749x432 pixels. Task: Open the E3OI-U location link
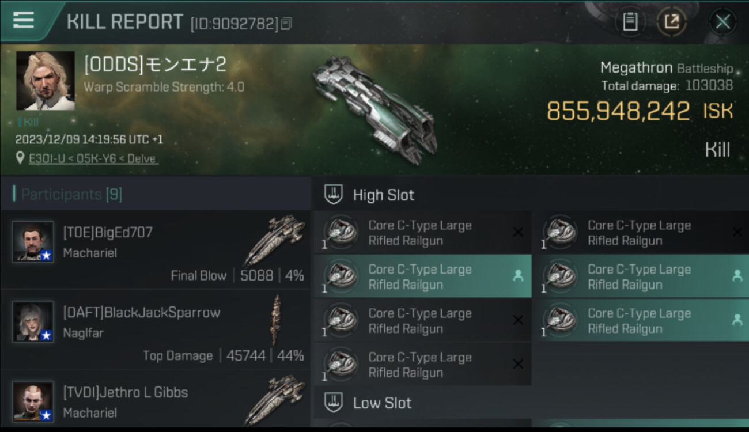coord(93,158)
